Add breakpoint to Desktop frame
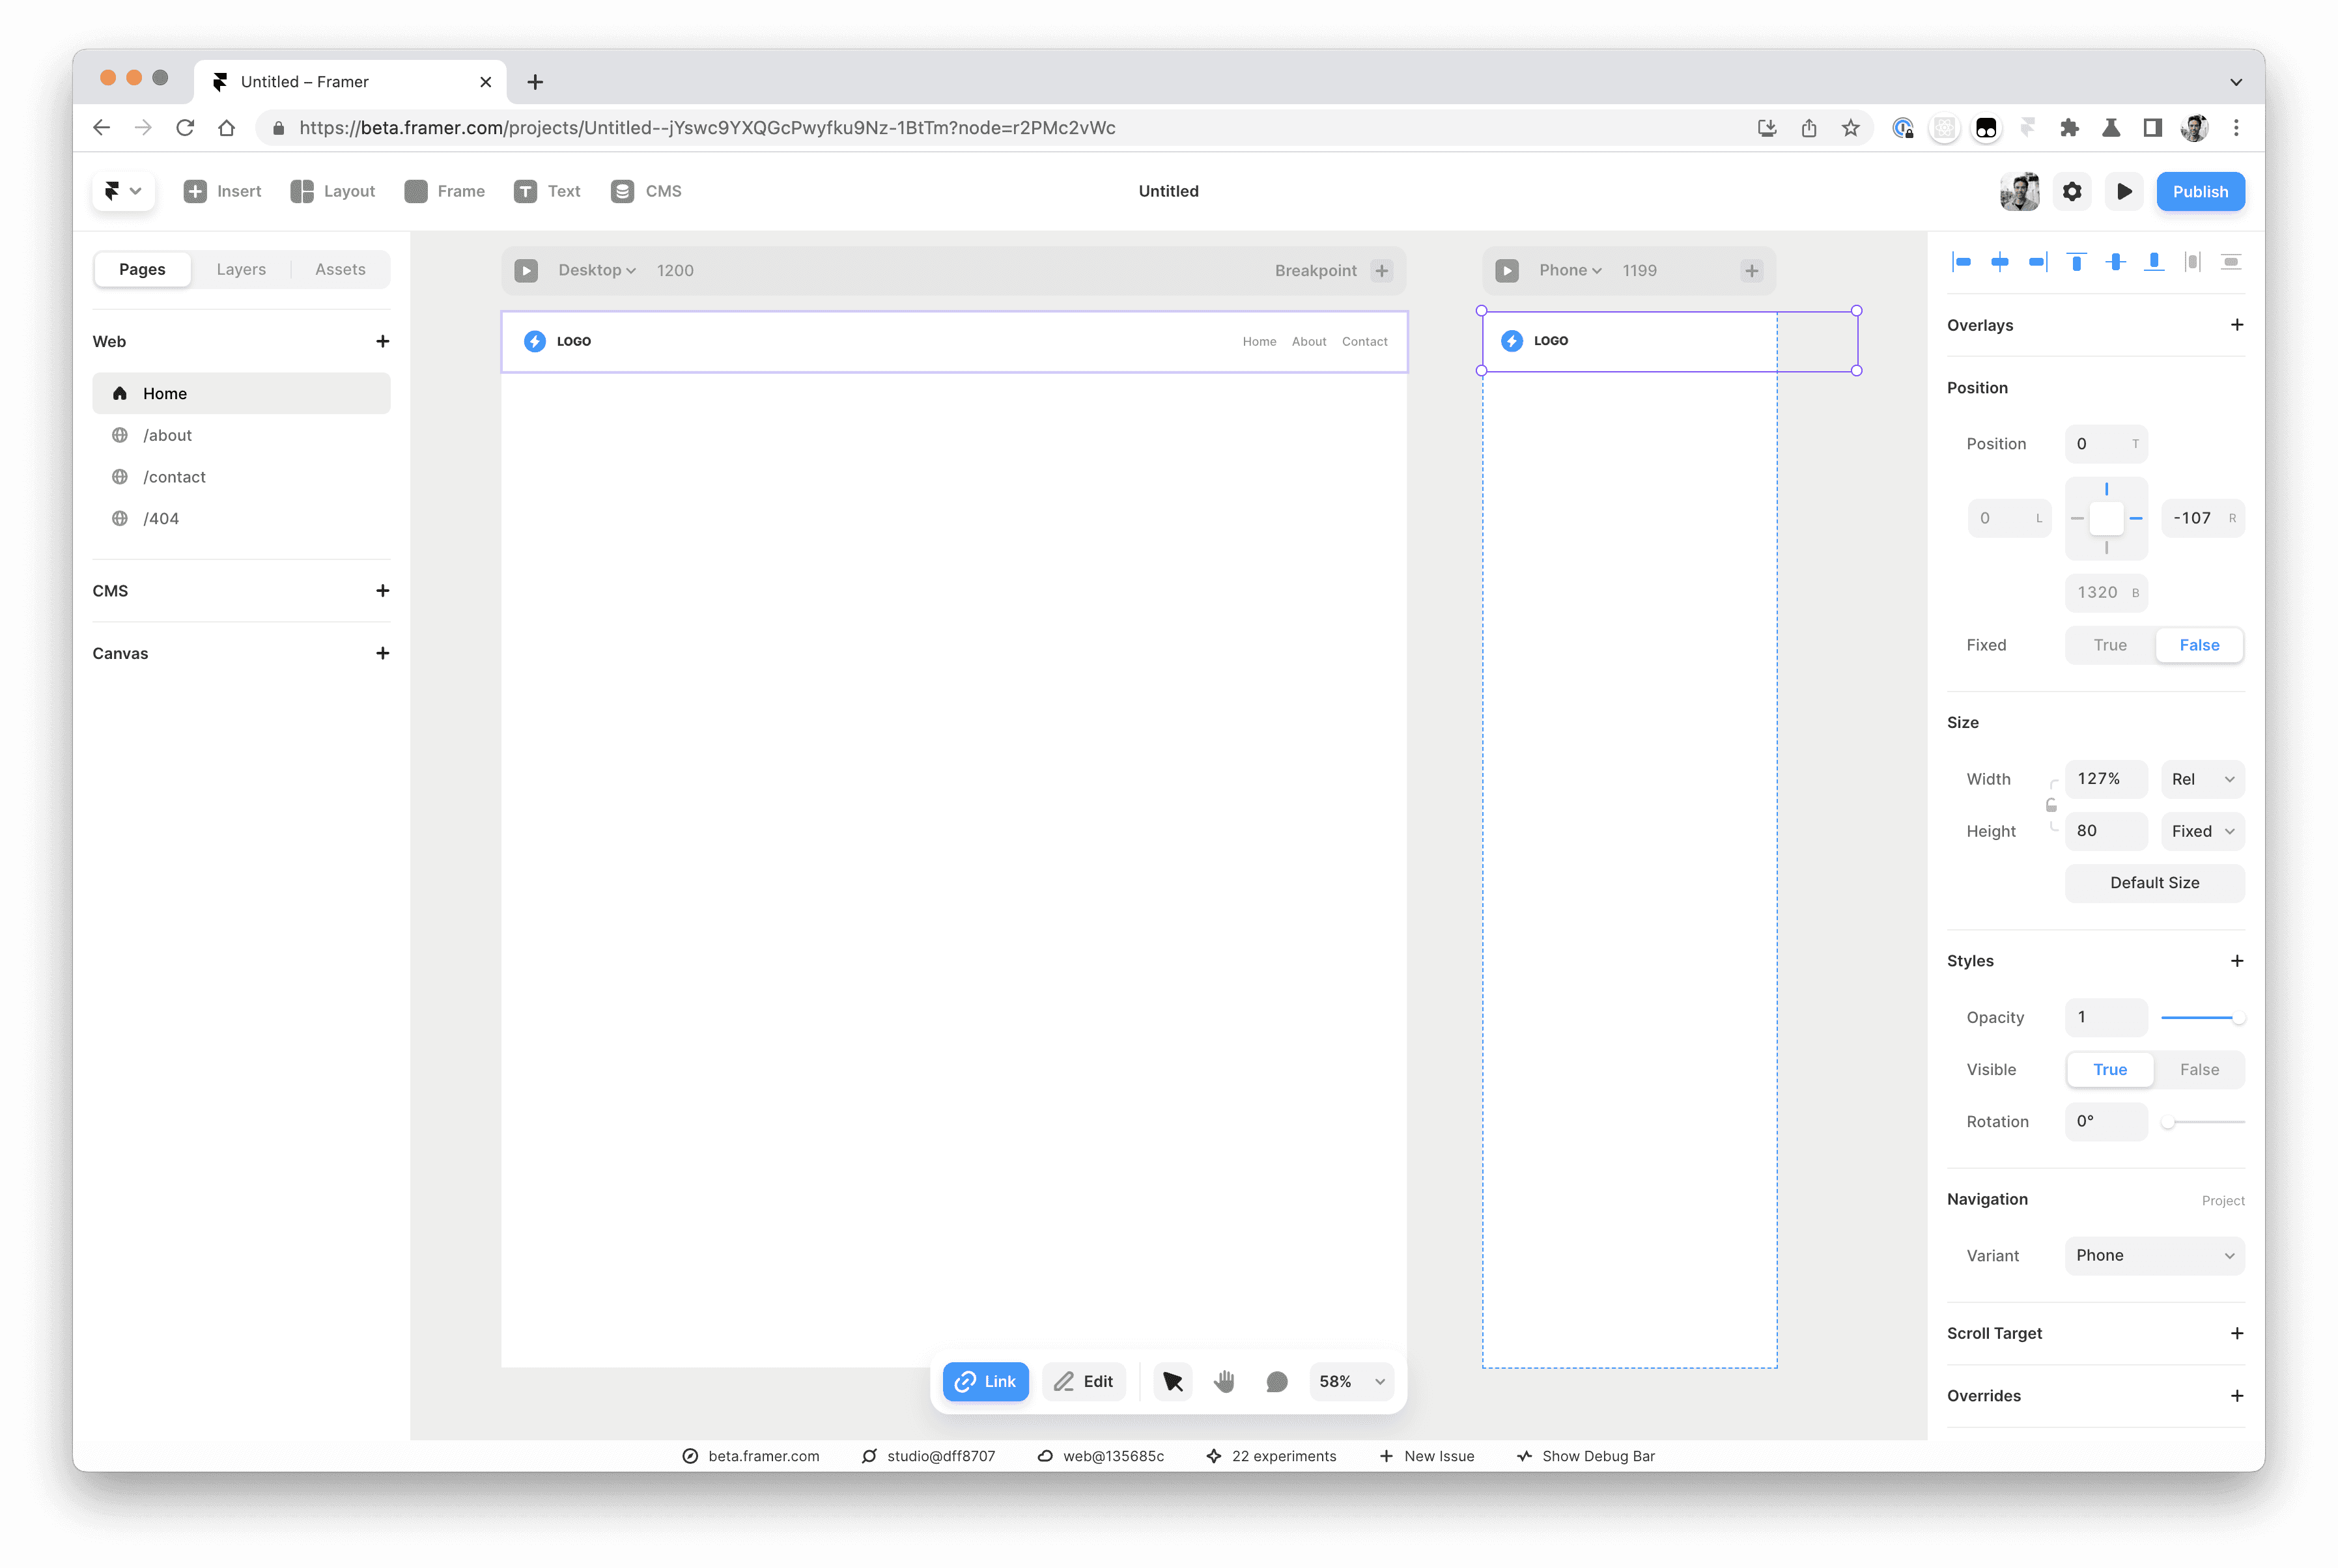 click(1382, 270)
